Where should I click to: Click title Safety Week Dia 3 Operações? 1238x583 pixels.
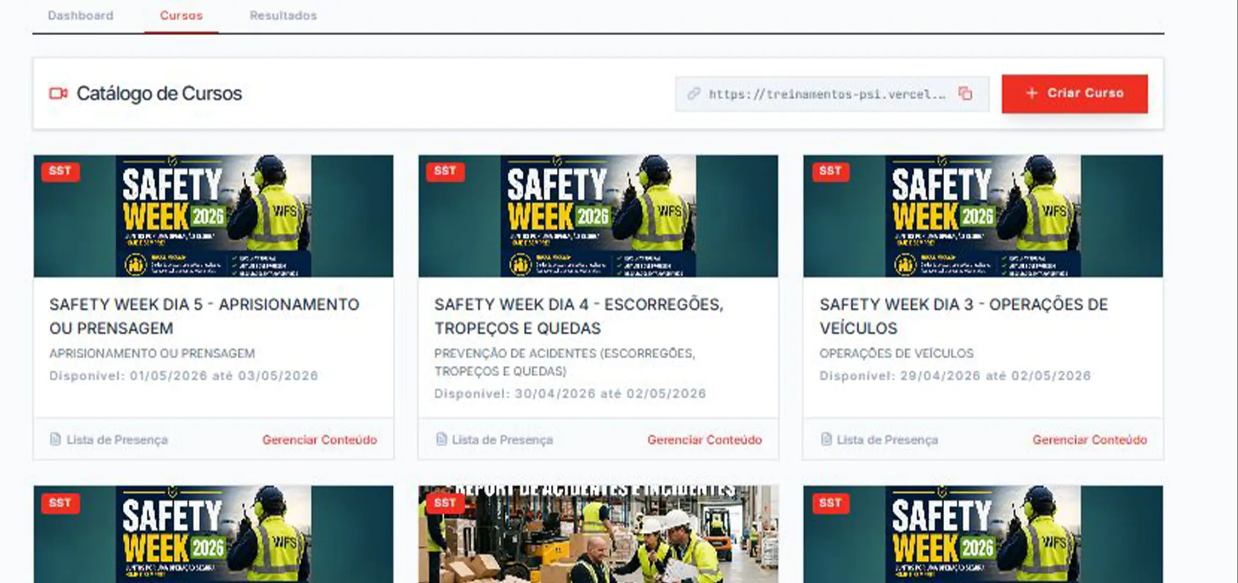(x=964, y=316)
